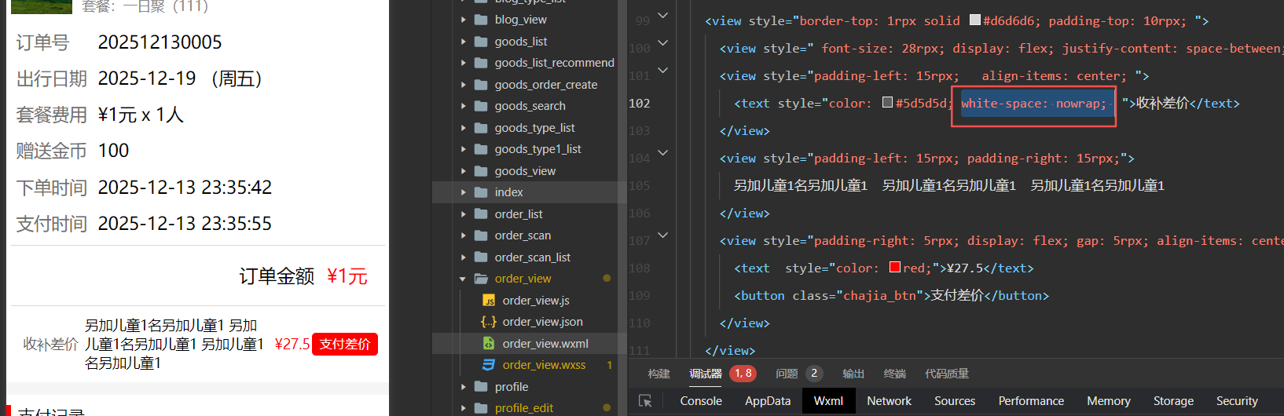Click line number 102 in the gutter

(640, 104)
